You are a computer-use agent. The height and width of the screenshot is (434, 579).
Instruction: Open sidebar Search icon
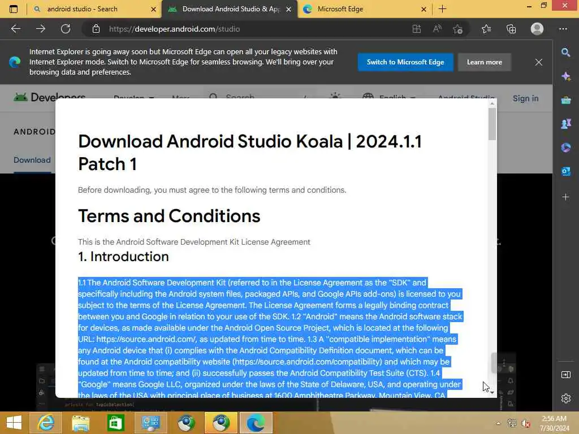pos(565,53)
